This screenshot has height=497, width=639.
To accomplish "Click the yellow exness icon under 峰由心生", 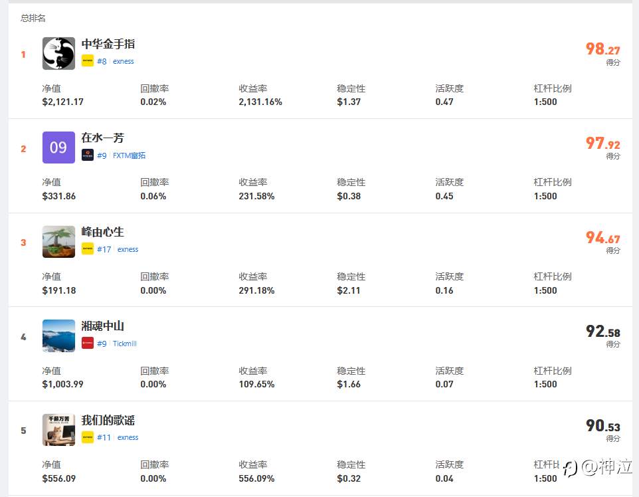I will tap(88, 249).
